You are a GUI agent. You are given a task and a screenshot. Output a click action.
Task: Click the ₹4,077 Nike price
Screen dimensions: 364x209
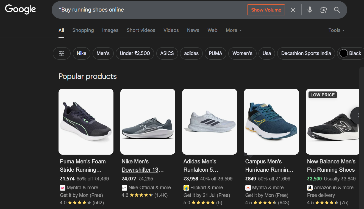pyautogui.click(x=129, y=179)
